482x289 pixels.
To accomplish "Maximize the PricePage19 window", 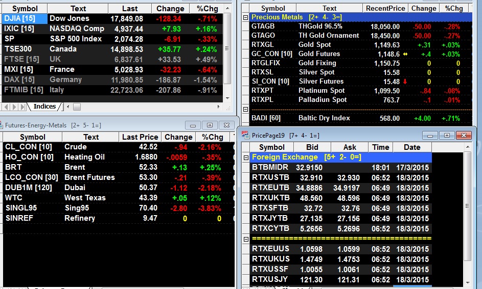I will coord(447,135).
